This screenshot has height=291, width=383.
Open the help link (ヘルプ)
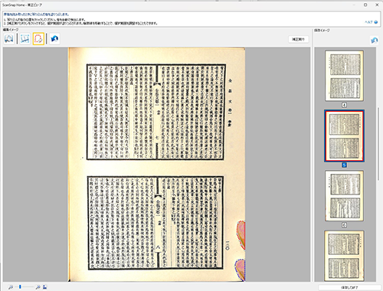pos(368,22)
